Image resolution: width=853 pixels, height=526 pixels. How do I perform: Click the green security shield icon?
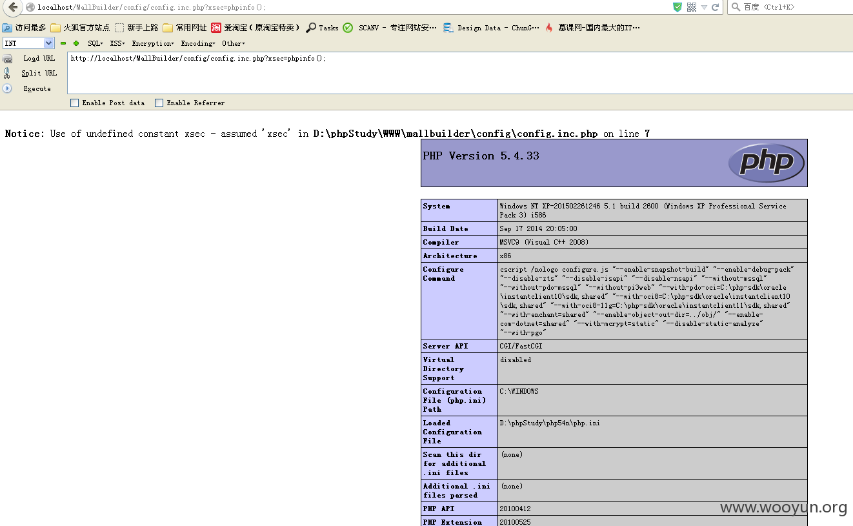(677, 7)
